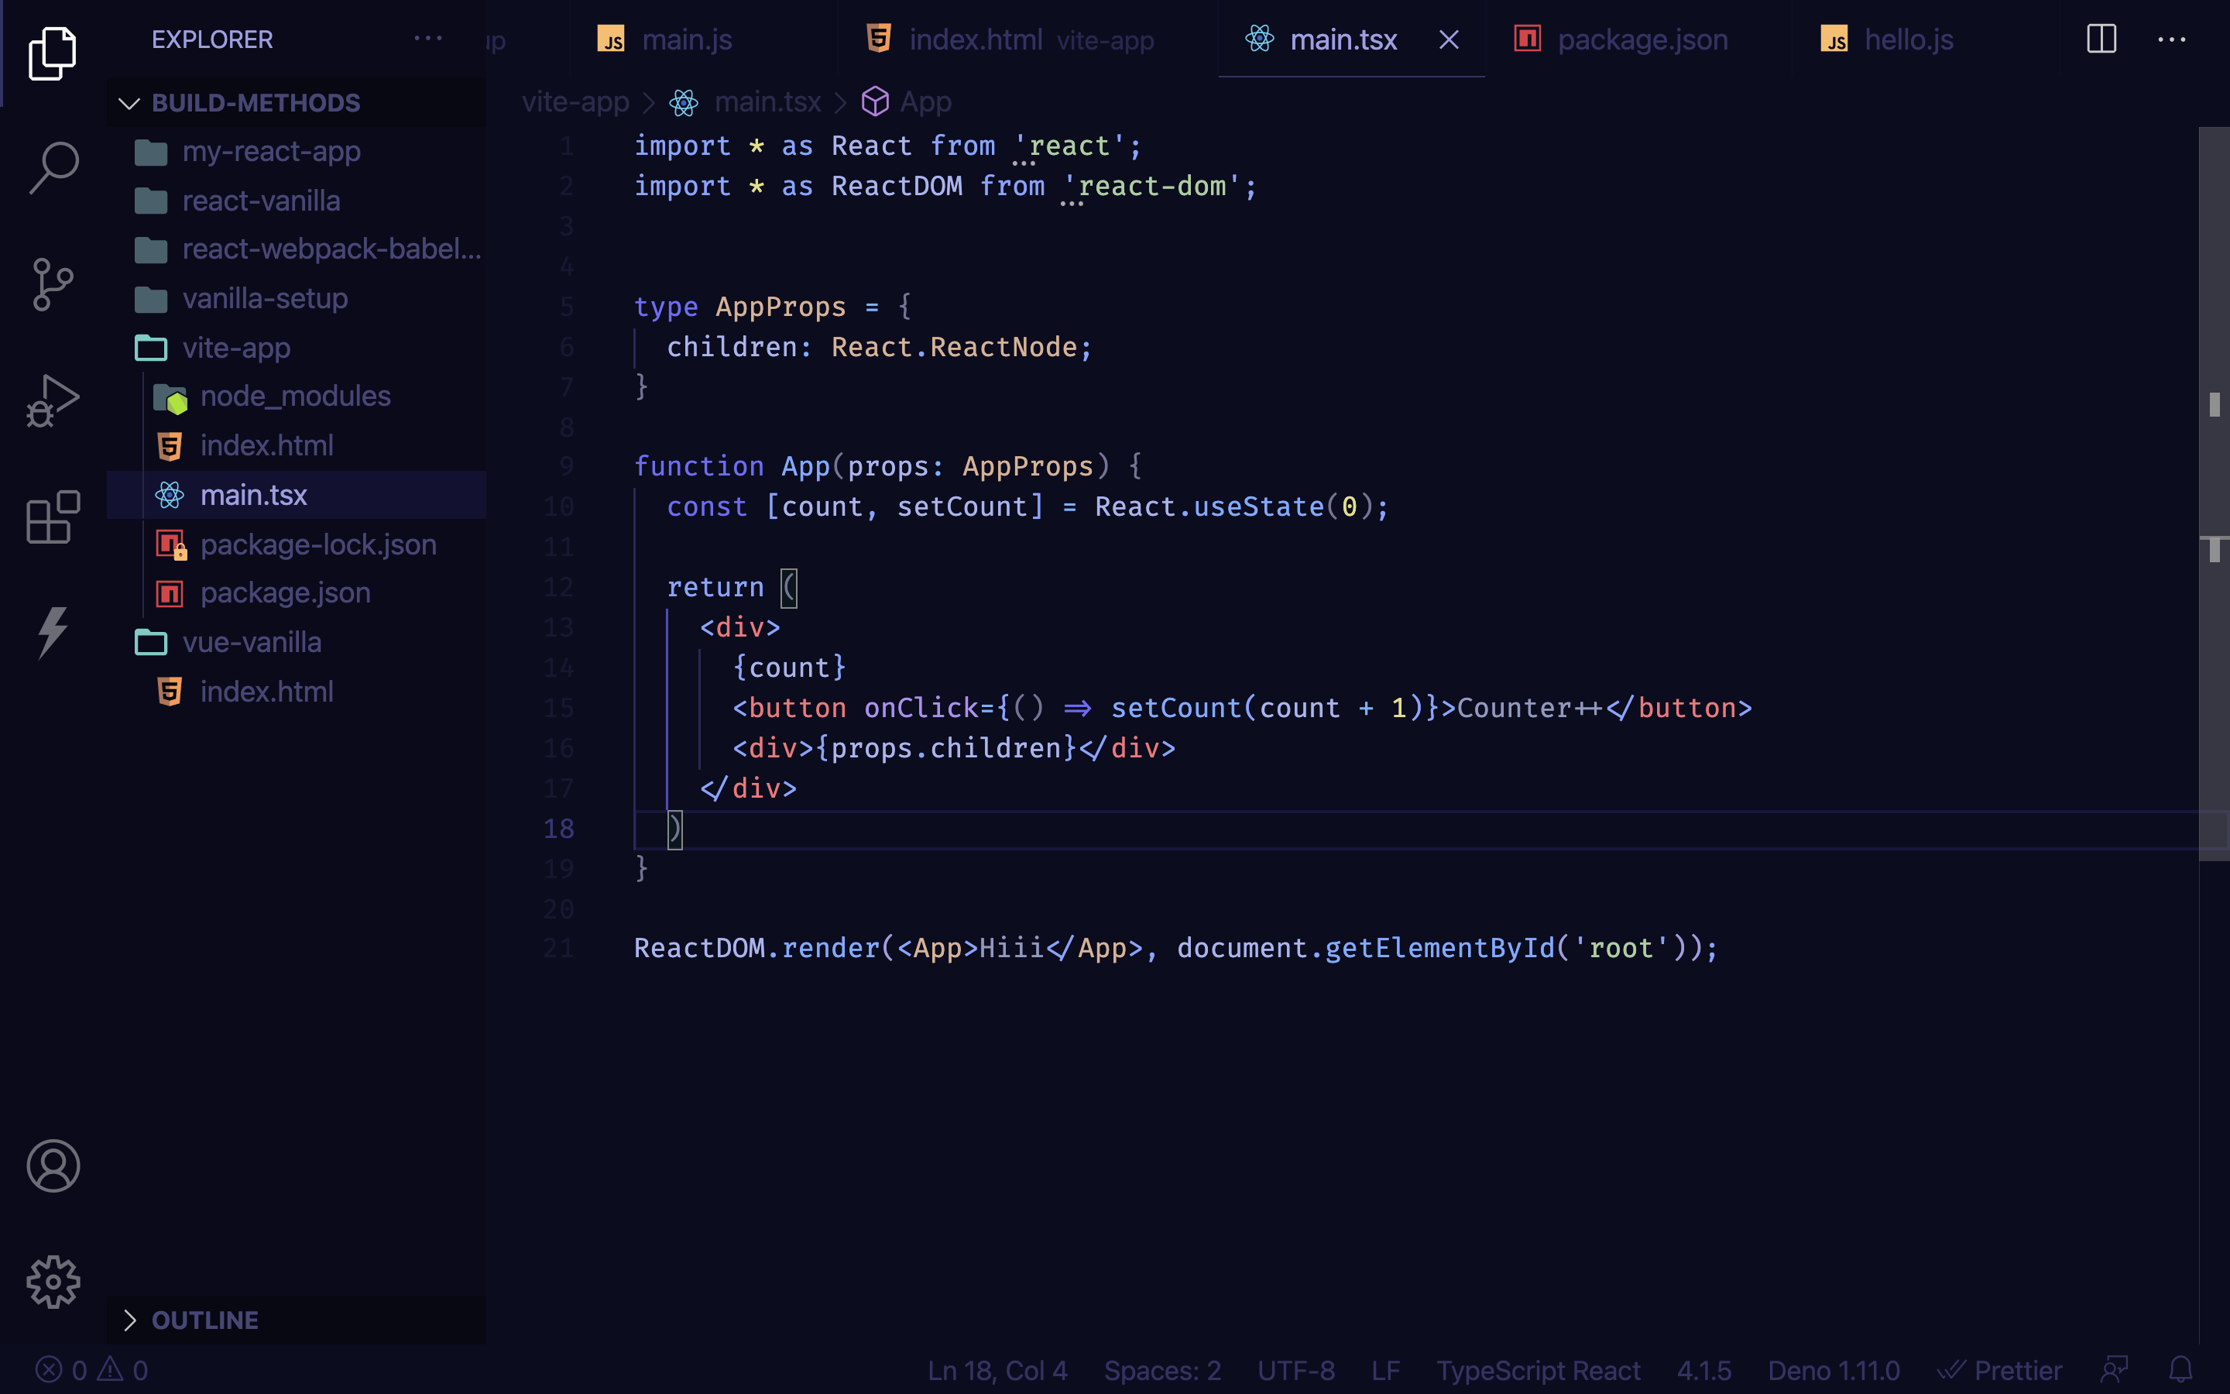This screenshot has width=2230, height=1394.
Task: Open the Source Control view
Action: [53, 284]
